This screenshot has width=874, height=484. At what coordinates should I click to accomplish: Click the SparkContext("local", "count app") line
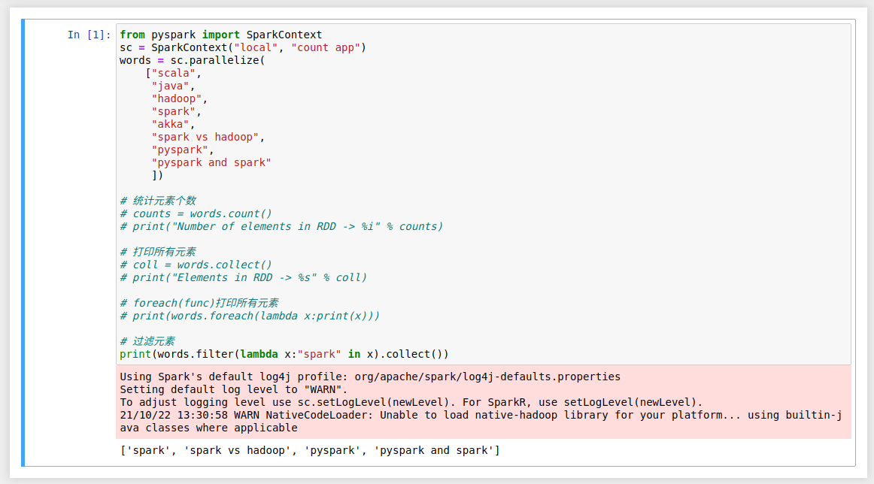click(x=243, y=47)
